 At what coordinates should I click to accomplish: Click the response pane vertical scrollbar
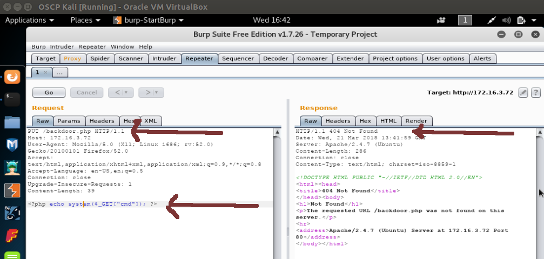[540, 194]
